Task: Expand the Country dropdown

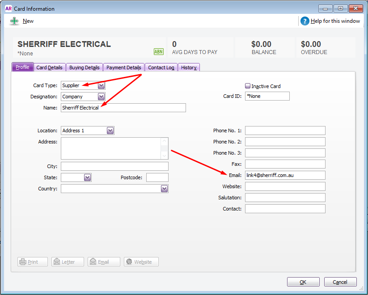Action: [164, 189]
